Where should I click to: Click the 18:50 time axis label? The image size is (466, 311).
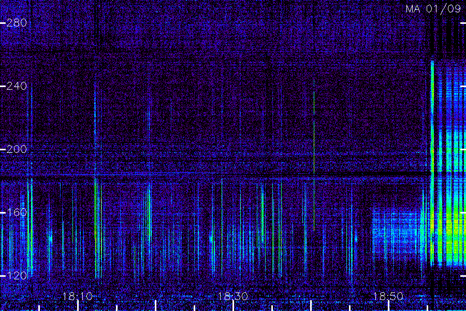click(388, 296)
